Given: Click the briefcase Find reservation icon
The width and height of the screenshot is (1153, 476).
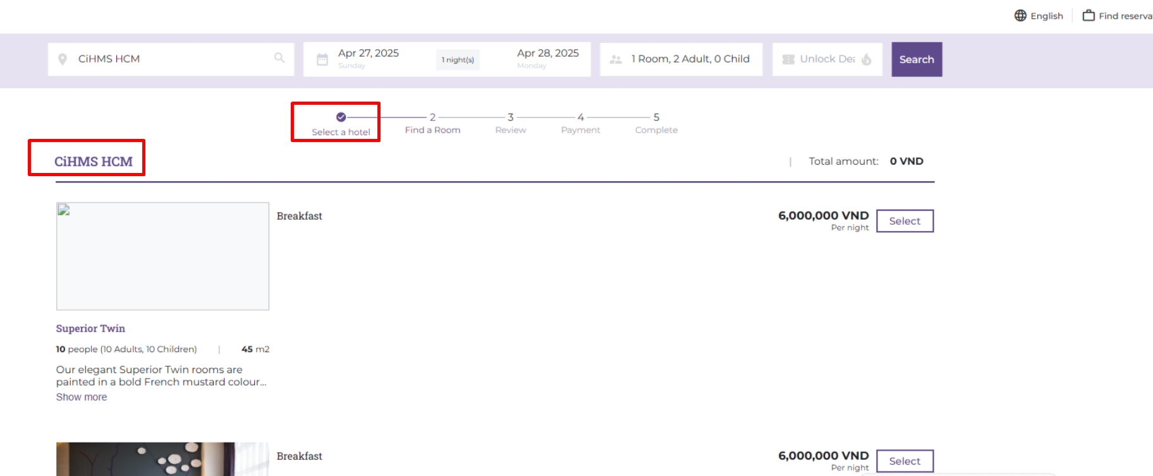Looking at the screenshot, I should click(x=1089, y=16).
